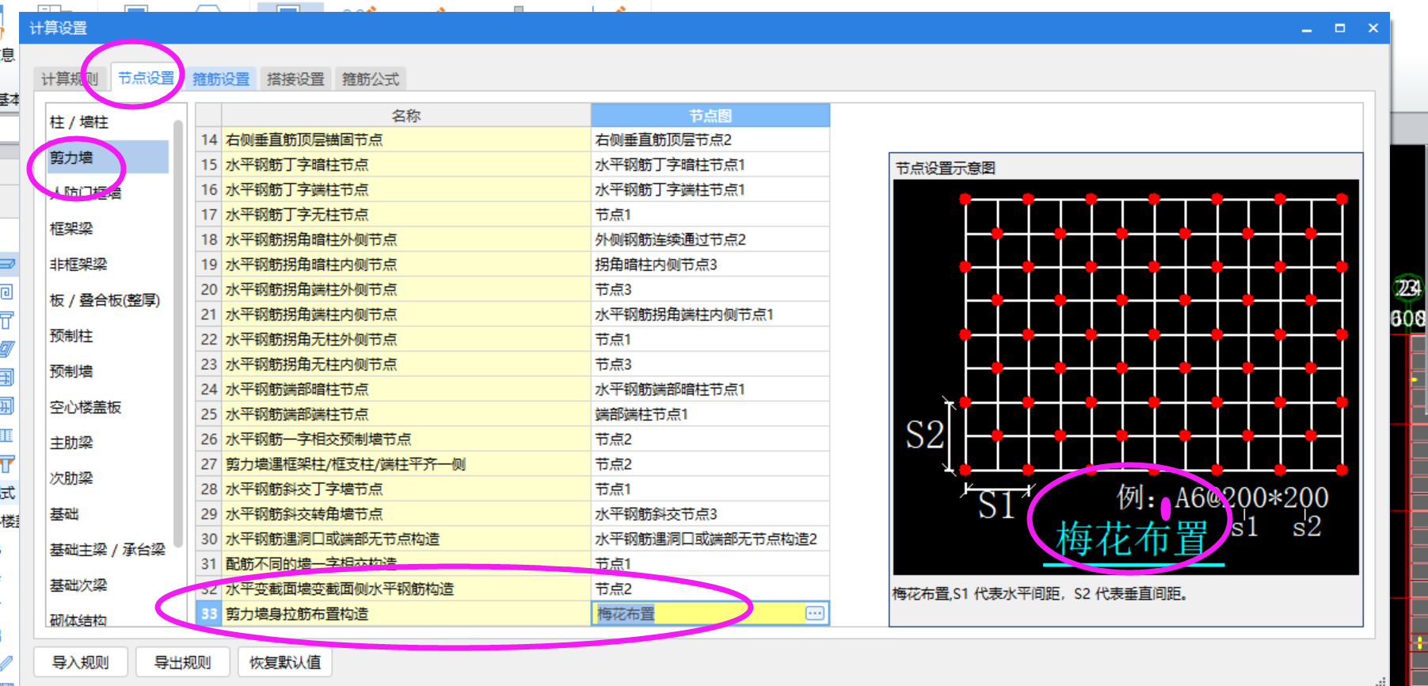Maximize the 计算设置 dialog
This screenshot has height=686, width=1428.
coord(1340,28)
